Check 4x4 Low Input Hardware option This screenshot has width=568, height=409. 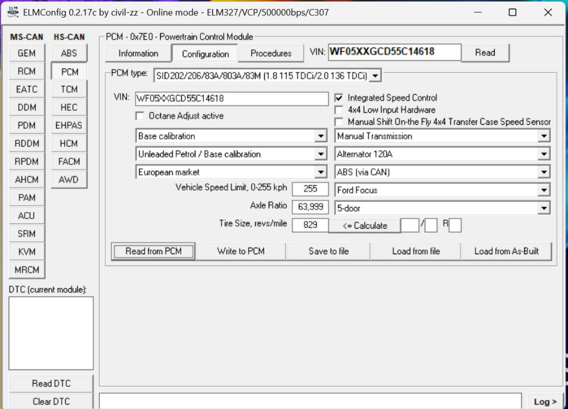[x=339, y=110]
